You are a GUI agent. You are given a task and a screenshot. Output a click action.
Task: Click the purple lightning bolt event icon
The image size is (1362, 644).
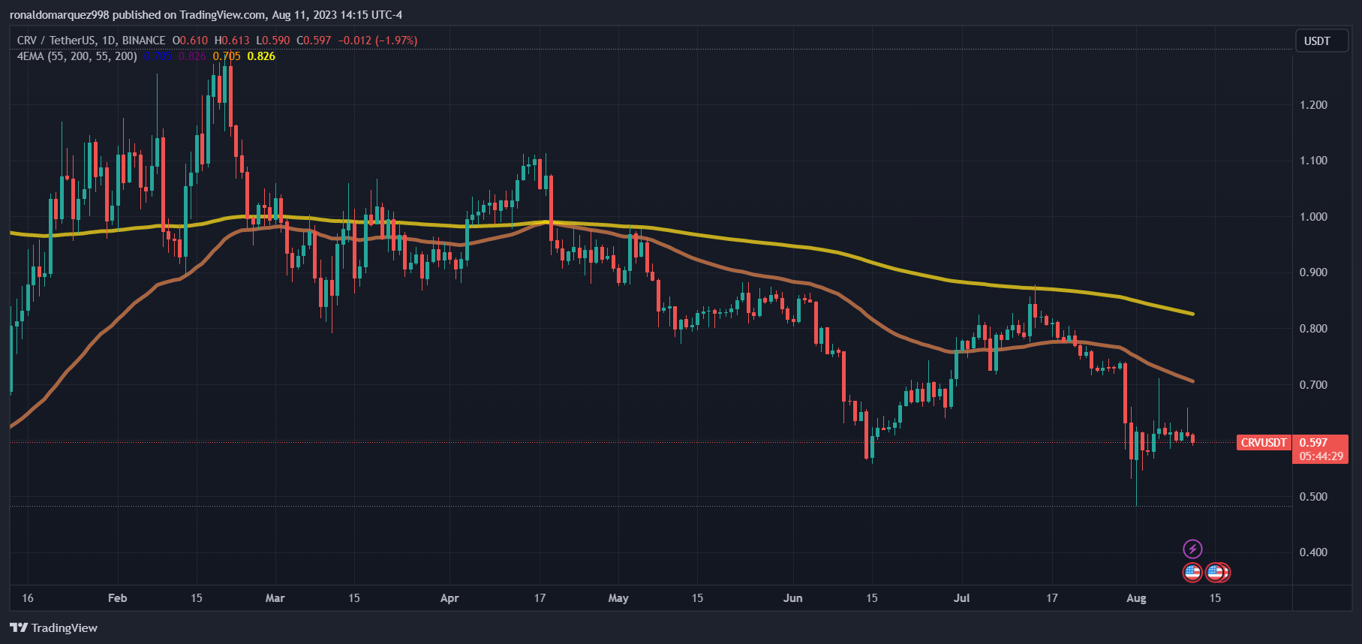click(x=1192, y=549)
